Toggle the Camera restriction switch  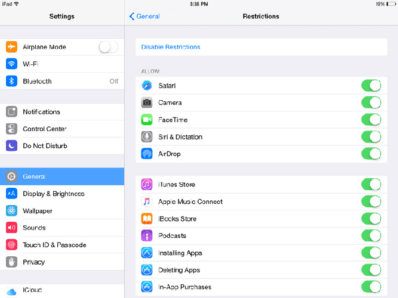click(371, 103)
